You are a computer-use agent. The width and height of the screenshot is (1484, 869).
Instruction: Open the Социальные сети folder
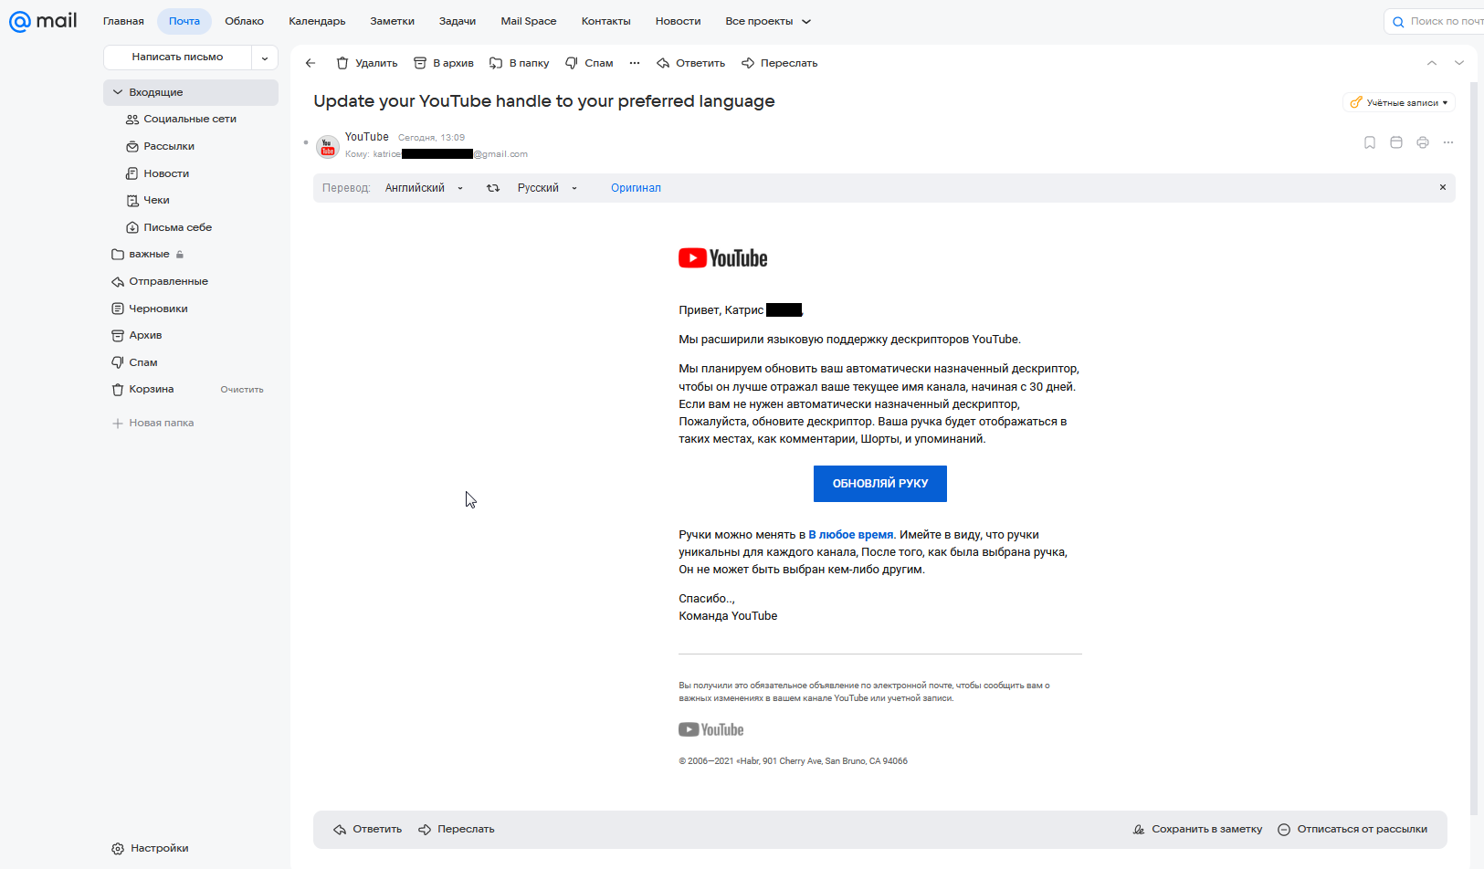coord(190,120)
